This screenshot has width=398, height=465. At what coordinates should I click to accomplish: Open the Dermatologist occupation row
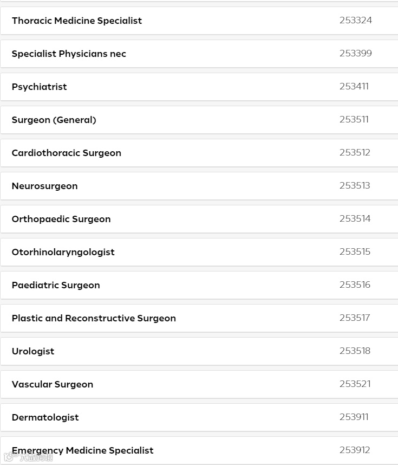[x=45, y=417]
